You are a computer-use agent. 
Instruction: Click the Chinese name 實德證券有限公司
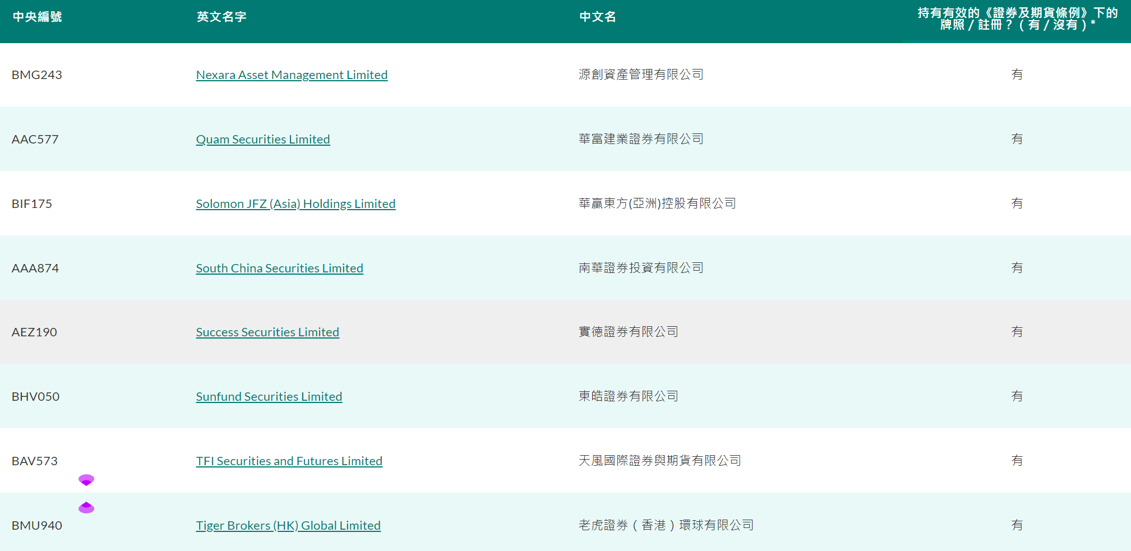click(x=629, y=332)
